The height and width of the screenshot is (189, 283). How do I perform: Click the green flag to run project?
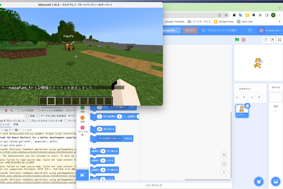click(x=237, y=40)
